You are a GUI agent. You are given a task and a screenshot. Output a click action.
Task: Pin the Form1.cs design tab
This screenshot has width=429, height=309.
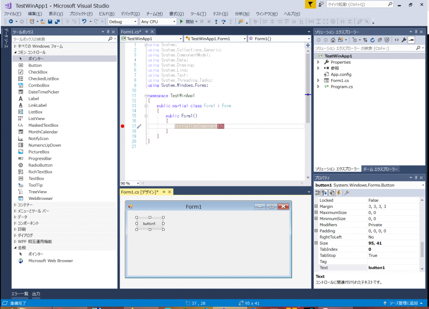pyautogui.click(x=164, y=192)
